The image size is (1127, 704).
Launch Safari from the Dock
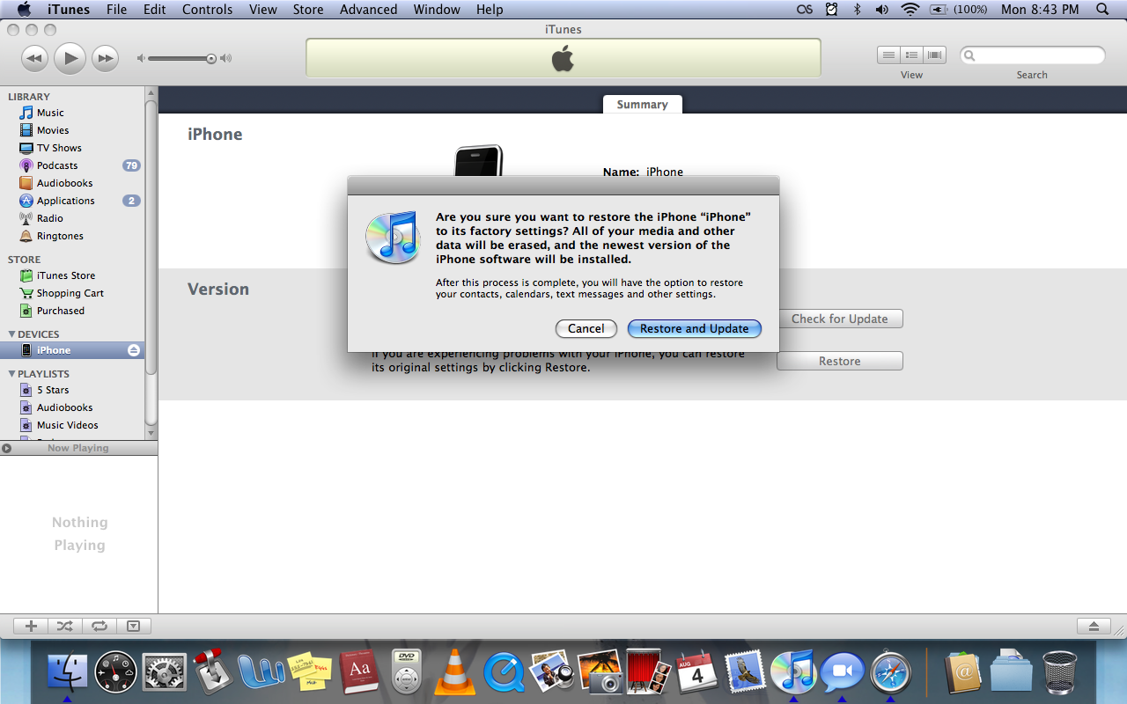point(890,673)
